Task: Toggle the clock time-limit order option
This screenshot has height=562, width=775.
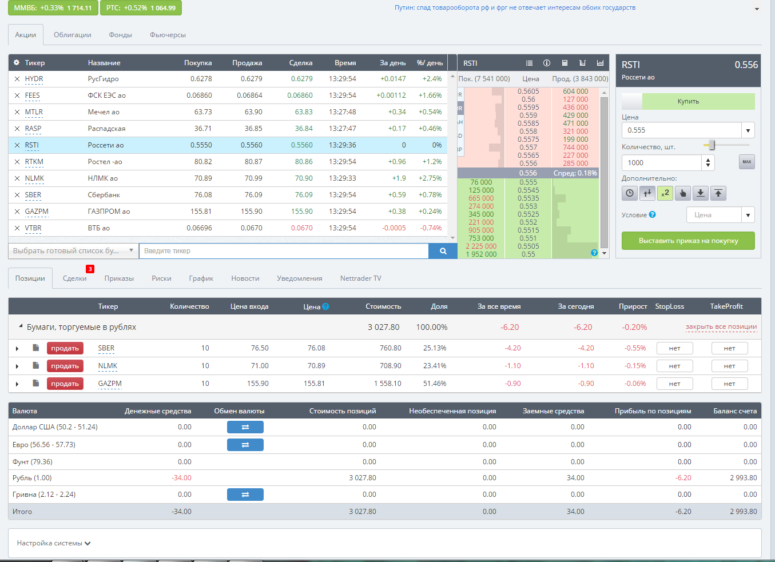Action: [x=630, y=193]
